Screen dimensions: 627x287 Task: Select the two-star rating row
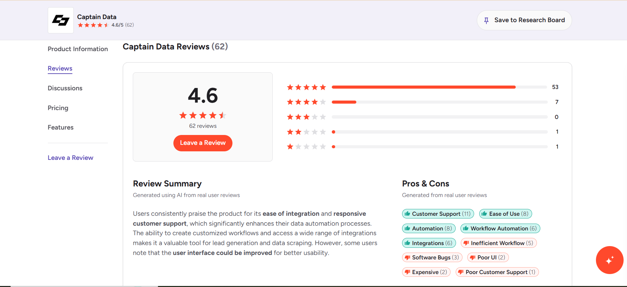423,132
